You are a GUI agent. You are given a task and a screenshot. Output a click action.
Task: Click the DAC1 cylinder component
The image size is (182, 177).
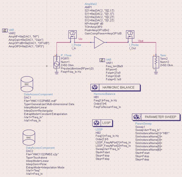[26, 84]
